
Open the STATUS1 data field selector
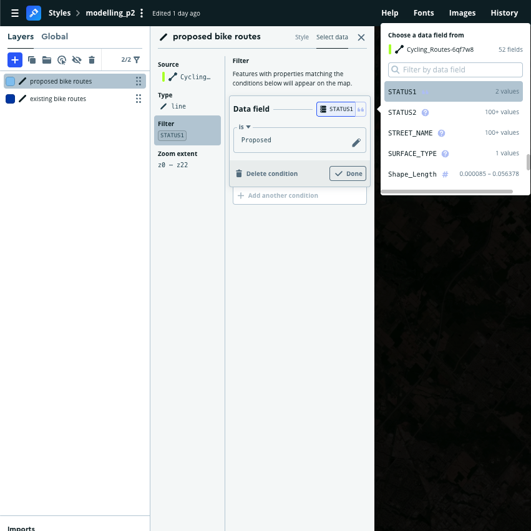[336, 109]
